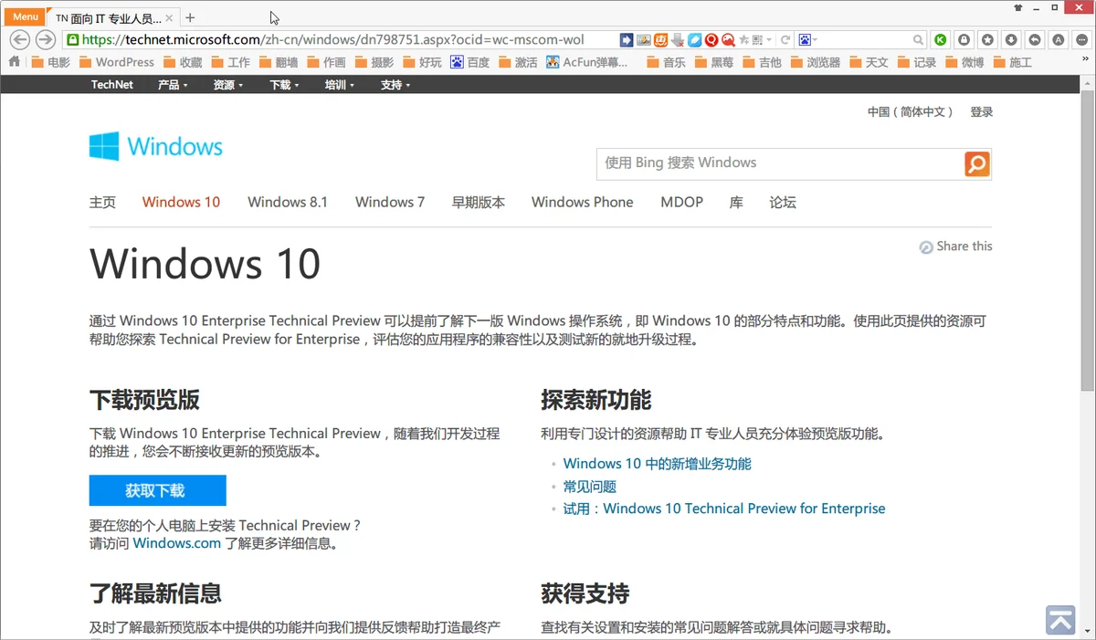
Task: Click the Share this link
Action: (955, 247)
